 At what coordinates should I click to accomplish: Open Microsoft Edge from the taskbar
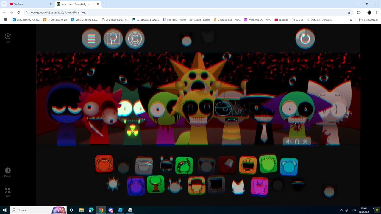[x=91, y=210]
